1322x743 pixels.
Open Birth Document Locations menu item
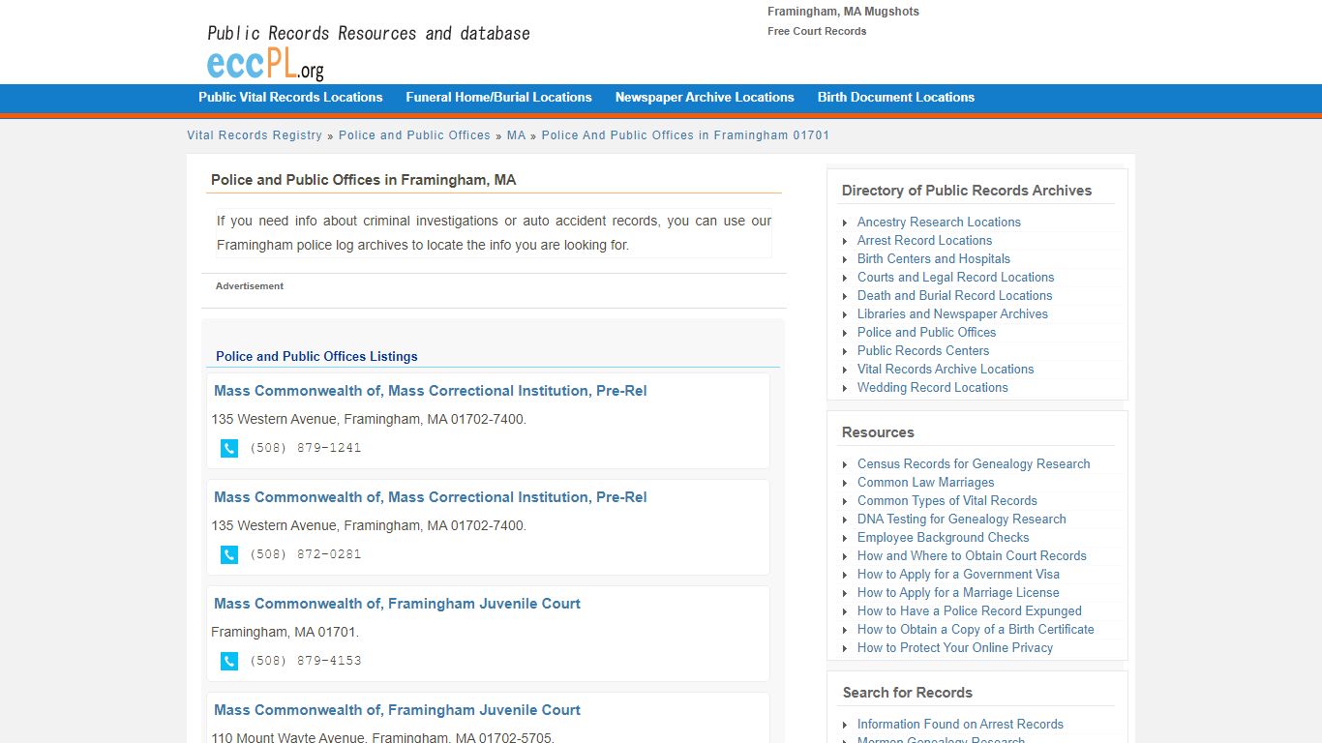click(896, 97)
